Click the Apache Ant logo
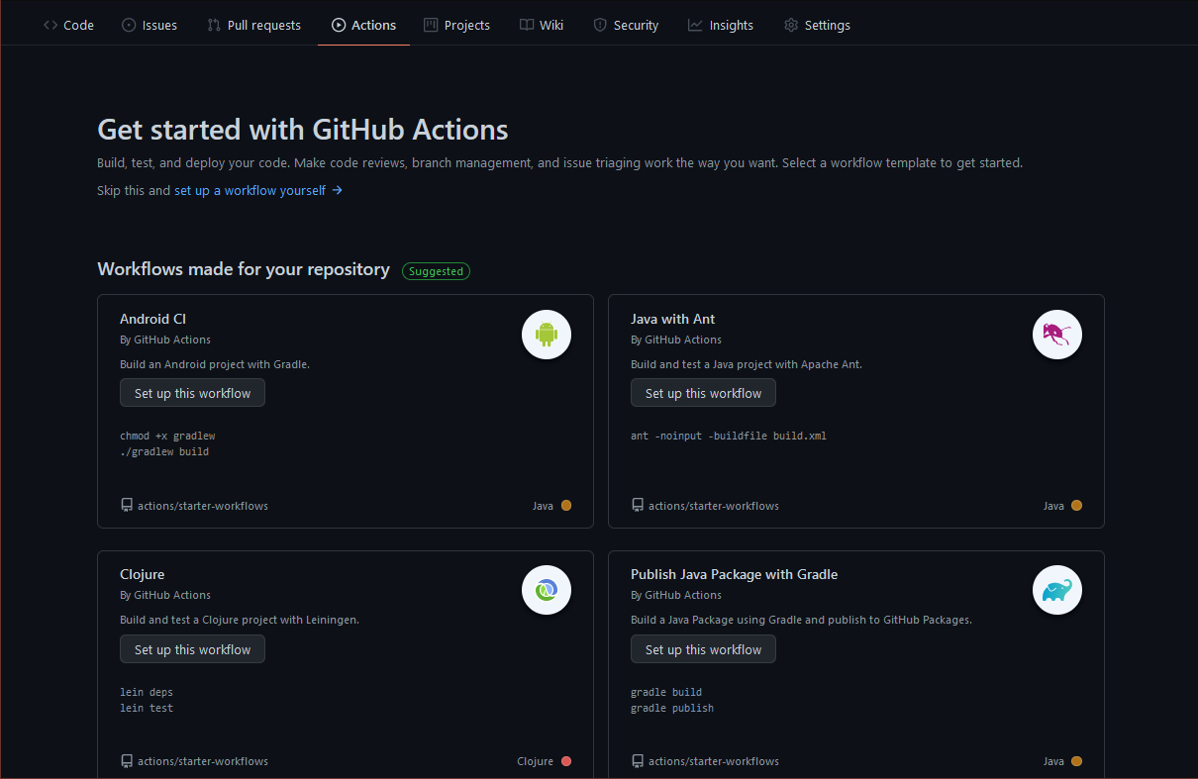The image size is (1198, 779). point(1057,335)
